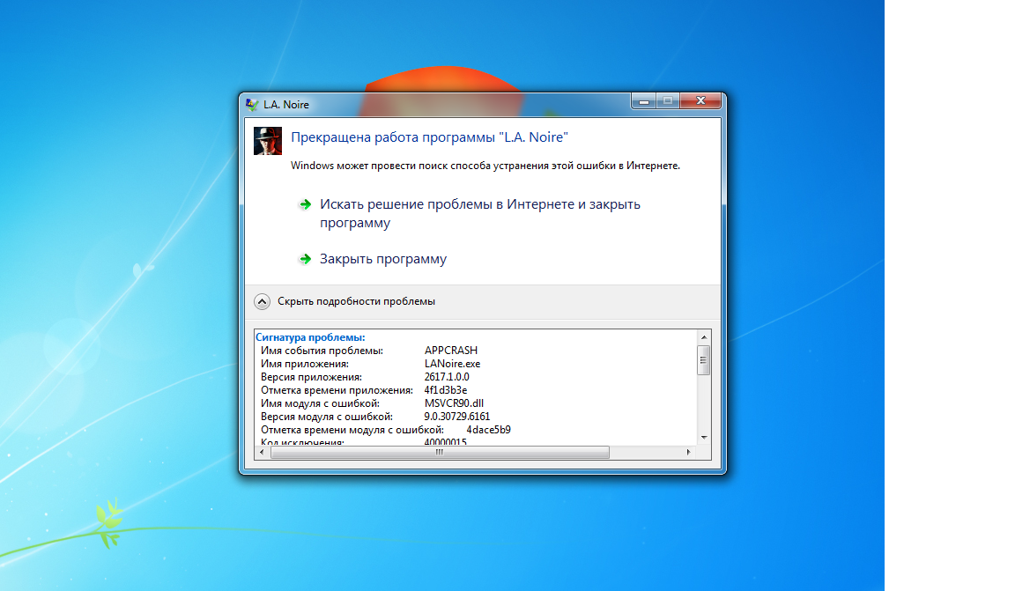Select the 2617.1.0.0 version value
The height and width of the screenshot is (591, 1015).
coord(447,377)
